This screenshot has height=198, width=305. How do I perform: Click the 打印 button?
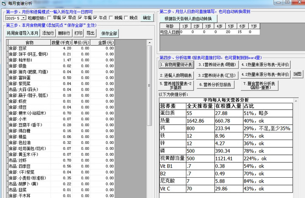coord(78,33)
